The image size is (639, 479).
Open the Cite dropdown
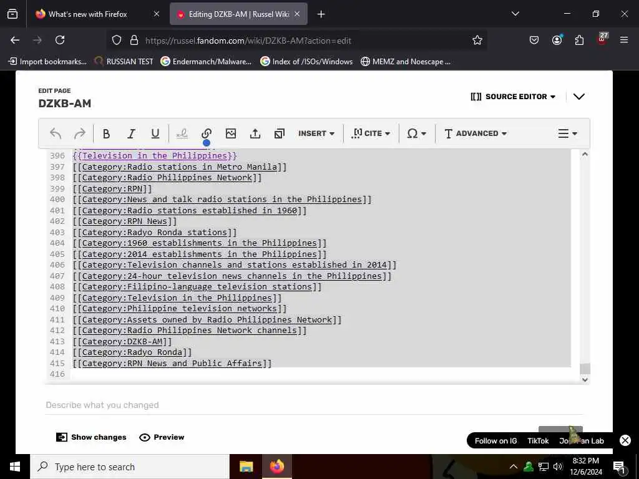coord(371,133)
